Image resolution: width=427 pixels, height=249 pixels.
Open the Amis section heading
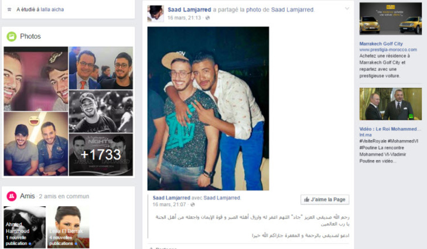point(27,196)
